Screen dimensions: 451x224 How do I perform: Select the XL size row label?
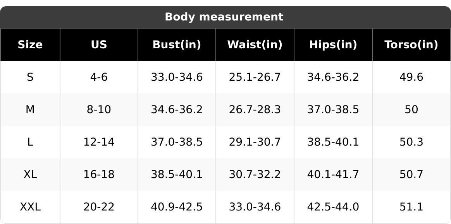30,175
